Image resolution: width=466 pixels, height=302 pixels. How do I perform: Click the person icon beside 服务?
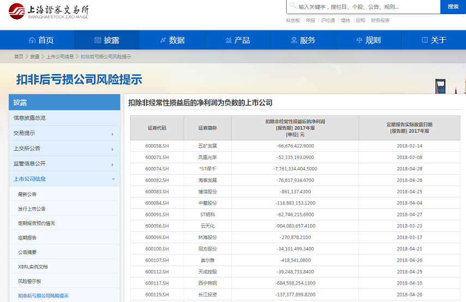pyautogui.click(x=294, y=40)
